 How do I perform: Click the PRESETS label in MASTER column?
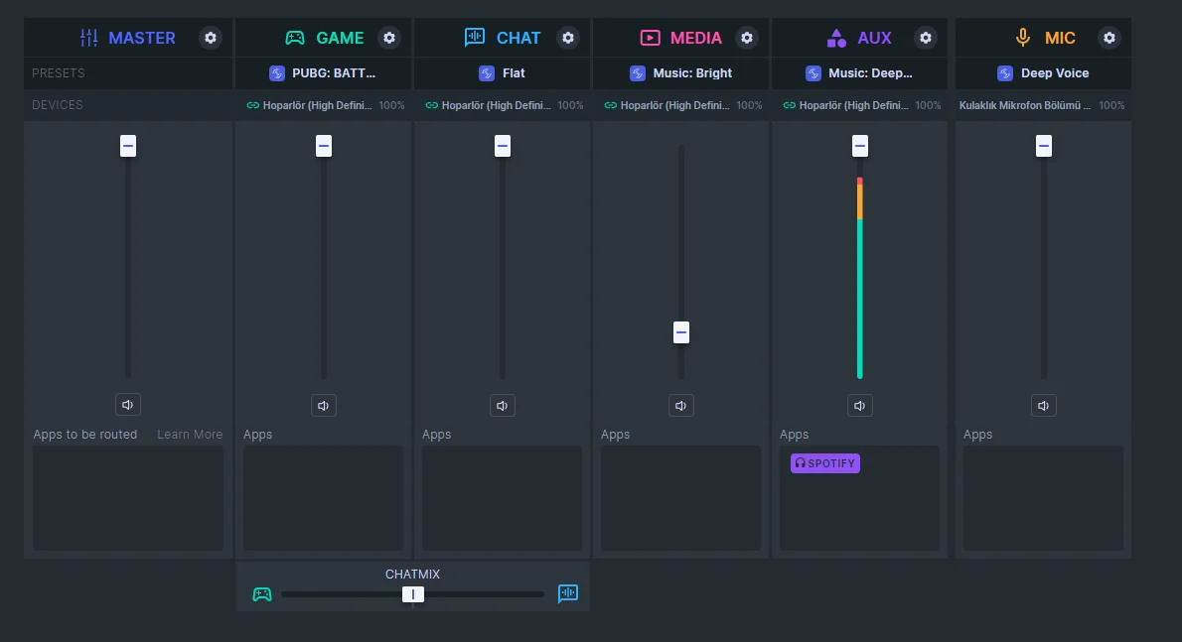pos(58,73)
